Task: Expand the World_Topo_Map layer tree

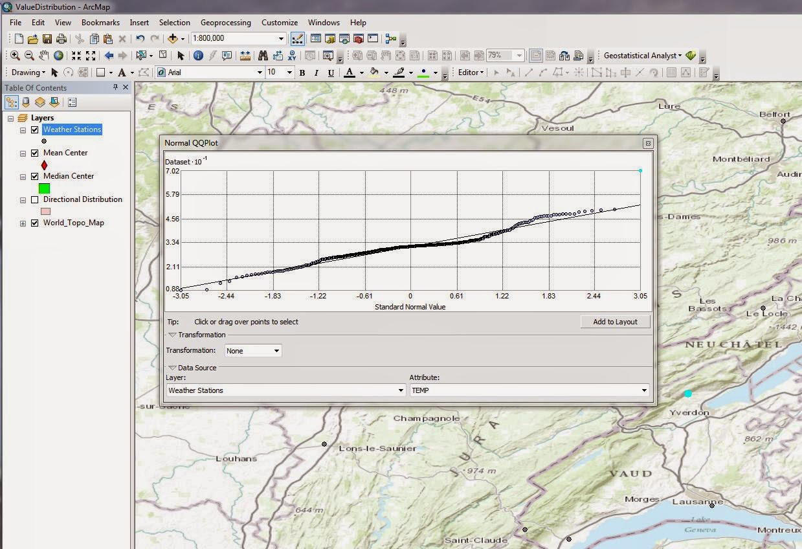Action: tap(22, 223)
